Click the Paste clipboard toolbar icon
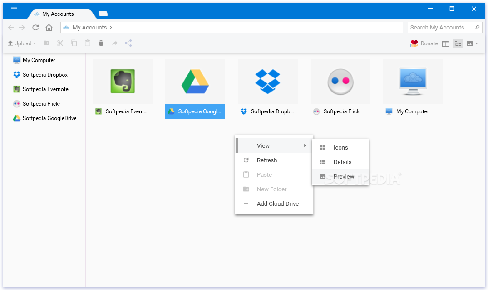 88,43
